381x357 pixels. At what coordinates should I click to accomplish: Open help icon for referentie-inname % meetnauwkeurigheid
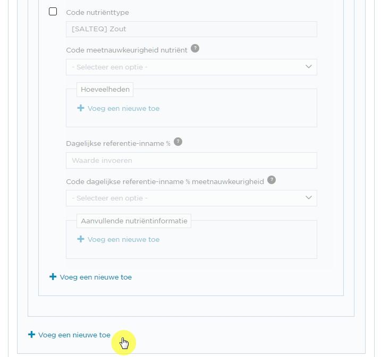[272, 180]
